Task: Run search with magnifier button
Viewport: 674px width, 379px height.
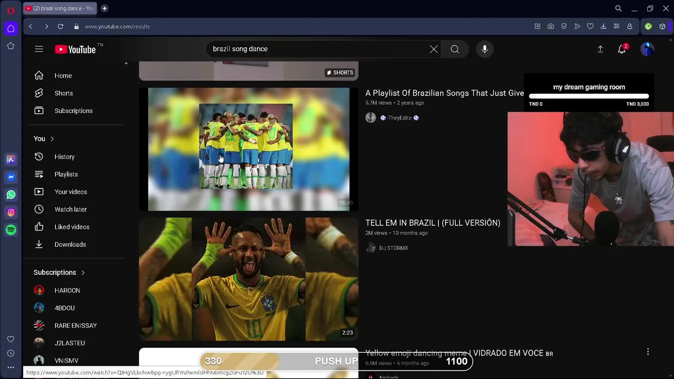Action: [455, 49]
